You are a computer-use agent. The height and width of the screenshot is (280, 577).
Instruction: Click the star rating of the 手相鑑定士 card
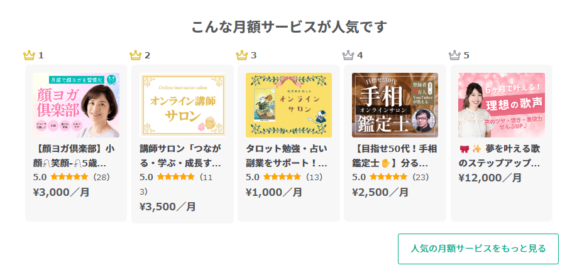(x=388, y=177)
